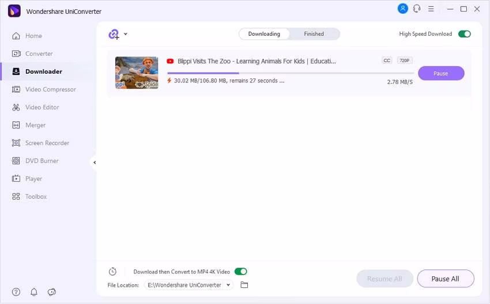Click the Blippi download progress bar
This screenshot has width=490, height=304.
point(291,73)
